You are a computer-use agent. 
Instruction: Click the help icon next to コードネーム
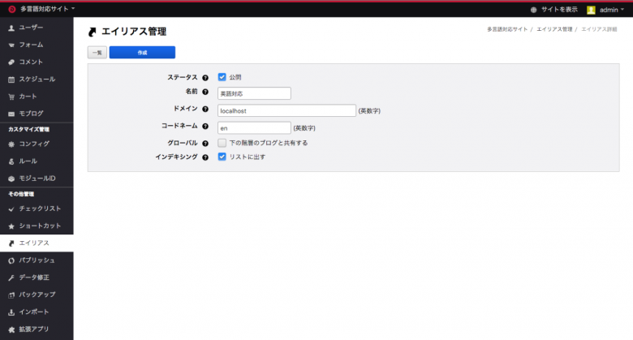[205, 127]
